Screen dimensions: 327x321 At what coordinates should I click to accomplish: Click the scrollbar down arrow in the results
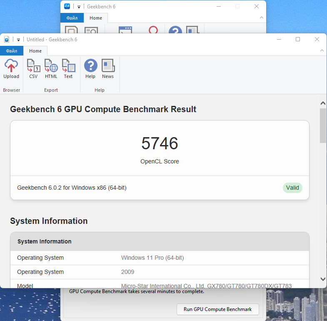(323, 279)
